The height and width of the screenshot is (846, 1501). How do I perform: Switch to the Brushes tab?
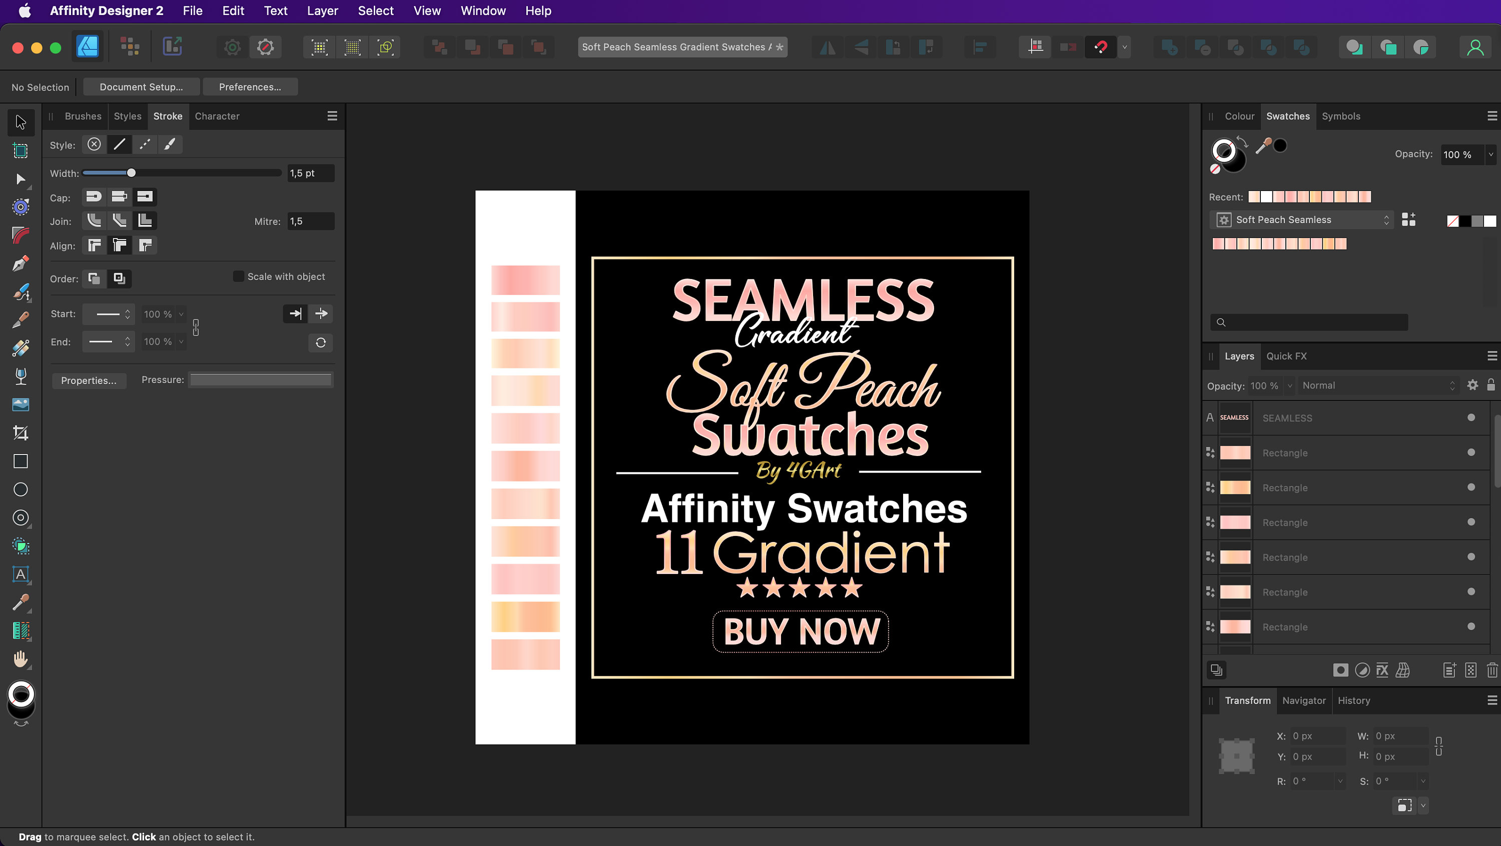[x=83, y=116]
